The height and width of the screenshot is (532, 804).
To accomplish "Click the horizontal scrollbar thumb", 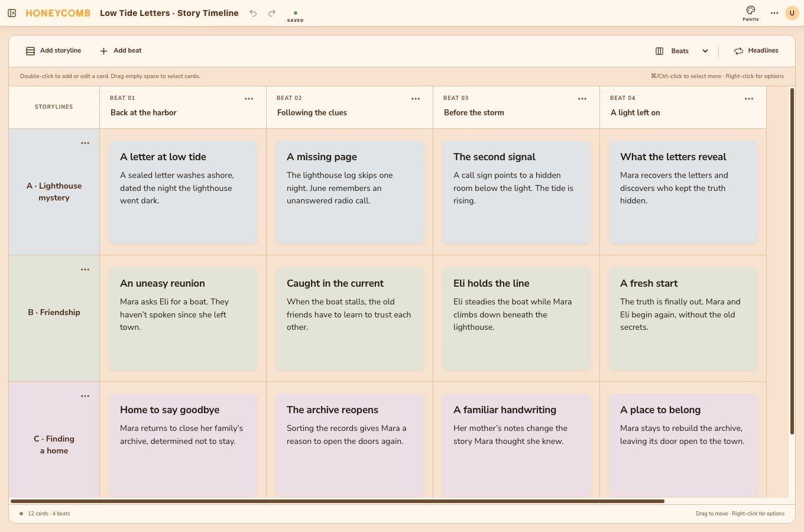I will (338, 501).
